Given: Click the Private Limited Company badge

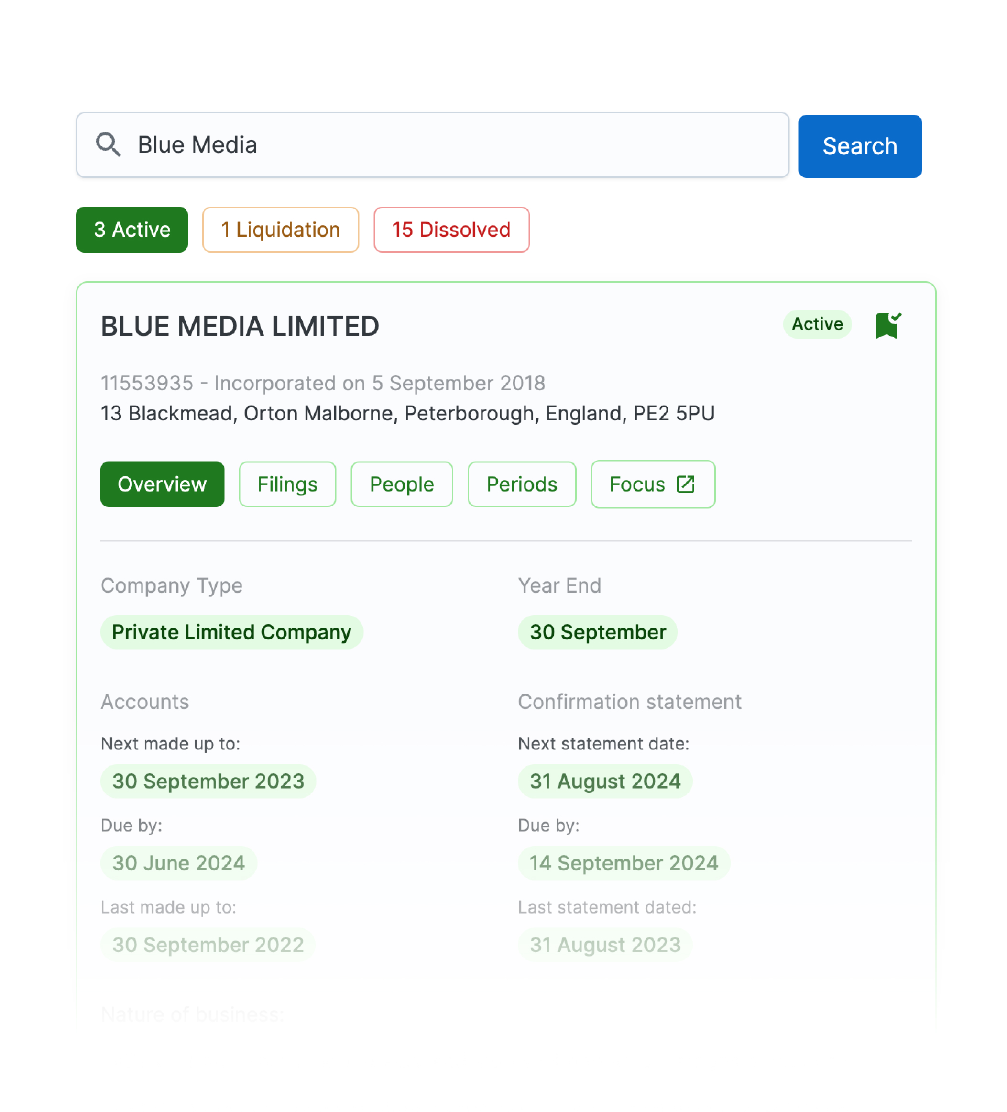Looking at the screenshot, I should (x=231, y=632).
